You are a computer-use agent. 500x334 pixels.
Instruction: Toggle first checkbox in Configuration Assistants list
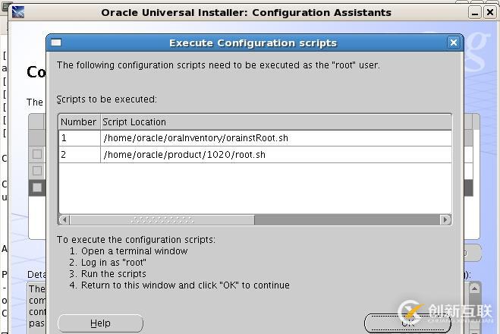tap(37, 154)
